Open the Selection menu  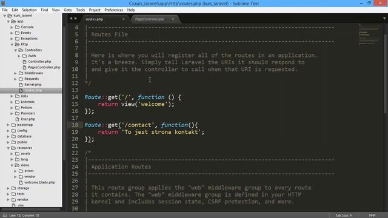pyautogui.click(x=29, y=10)
